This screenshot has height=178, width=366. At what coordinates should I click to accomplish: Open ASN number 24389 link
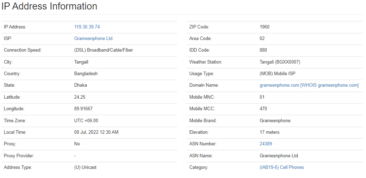point(266,144)
